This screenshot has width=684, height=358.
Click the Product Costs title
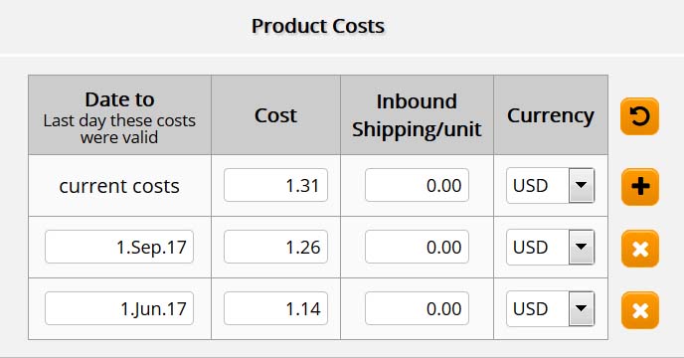318,26
